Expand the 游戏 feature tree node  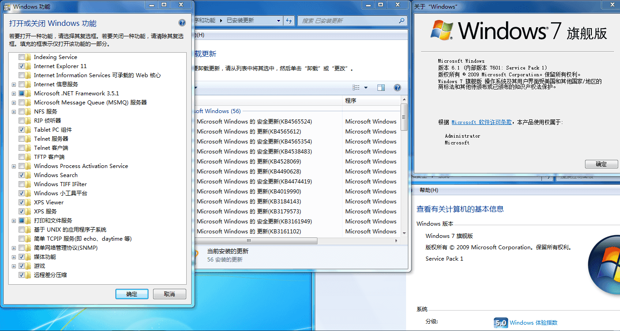click(x=14, y=266)
